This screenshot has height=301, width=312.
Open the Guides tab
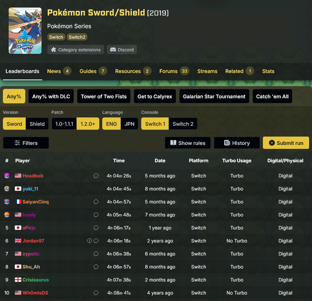point(93,71)
